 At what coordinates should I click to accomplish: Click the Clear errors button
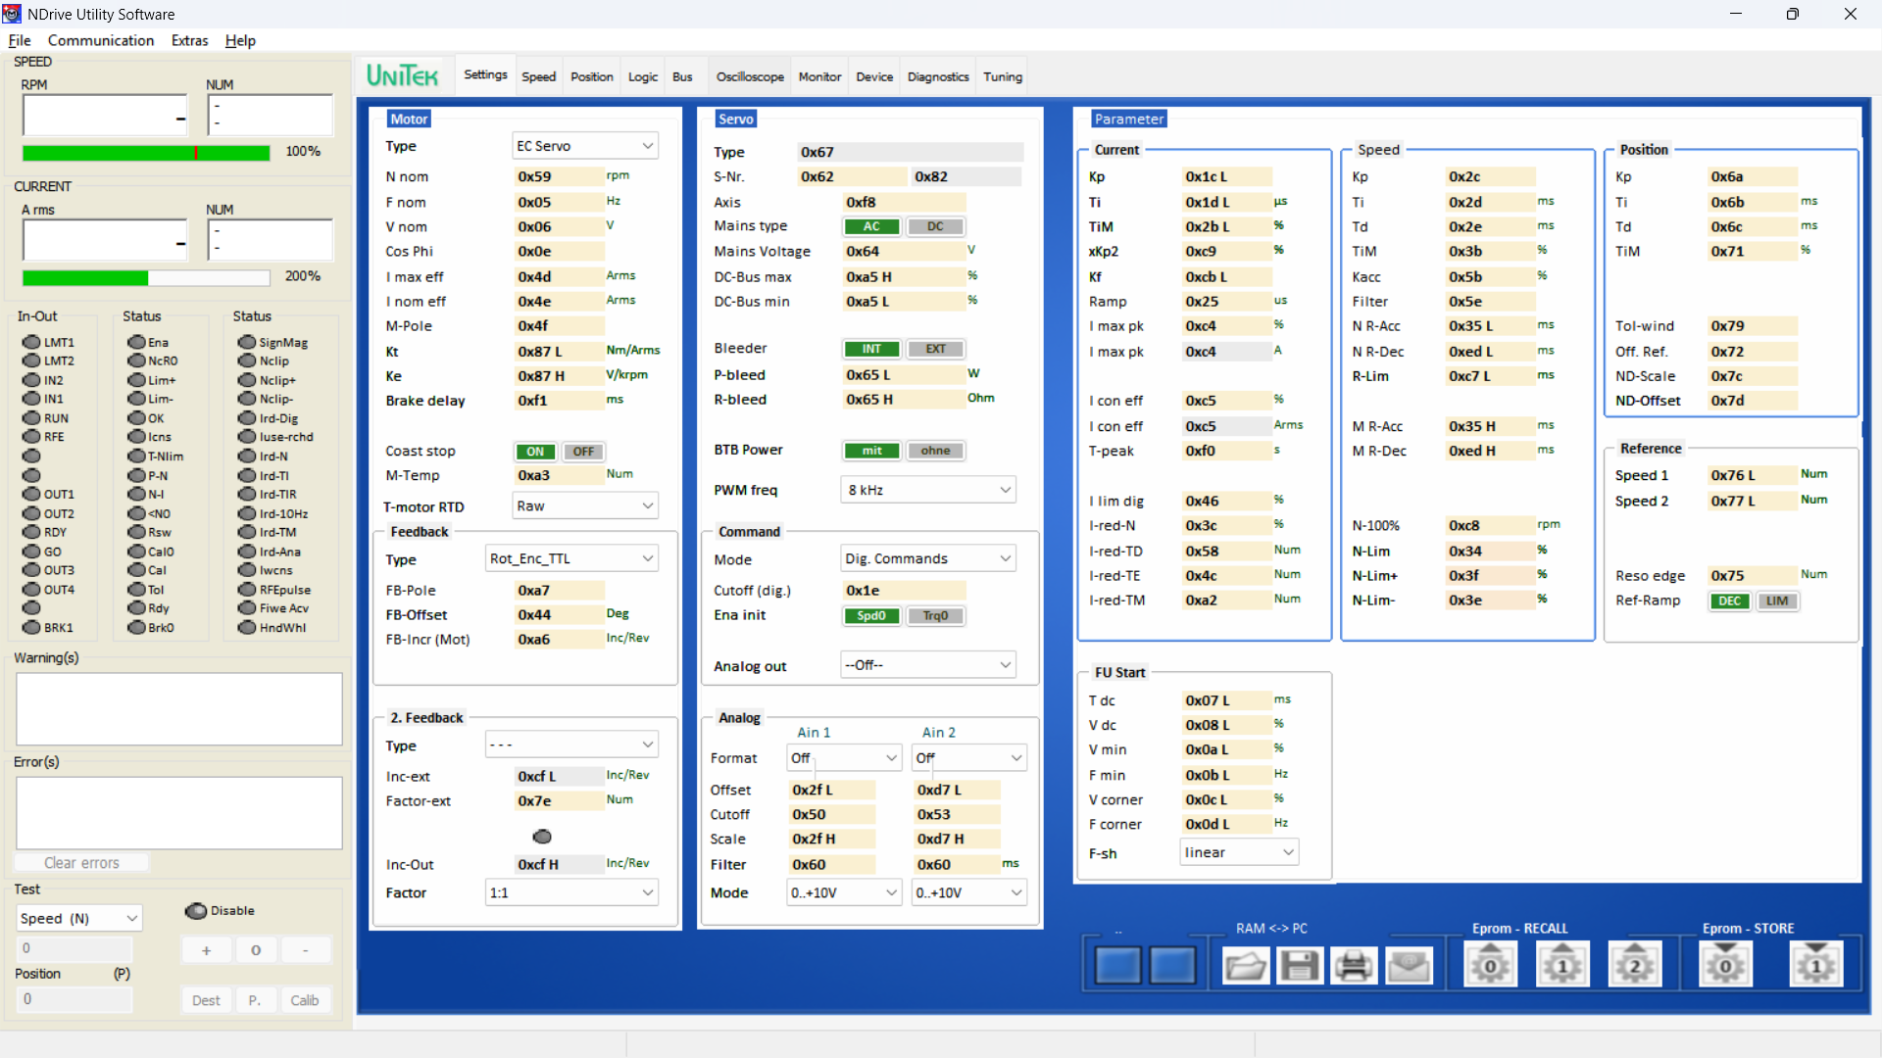tap(81, 863)
